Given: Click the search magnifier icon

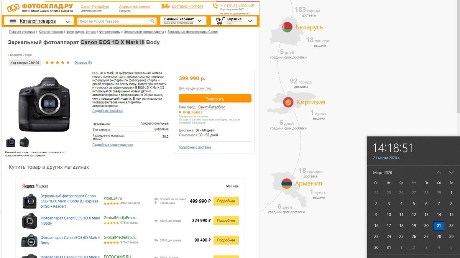Looking at the screenshot, I should (153, 21).
